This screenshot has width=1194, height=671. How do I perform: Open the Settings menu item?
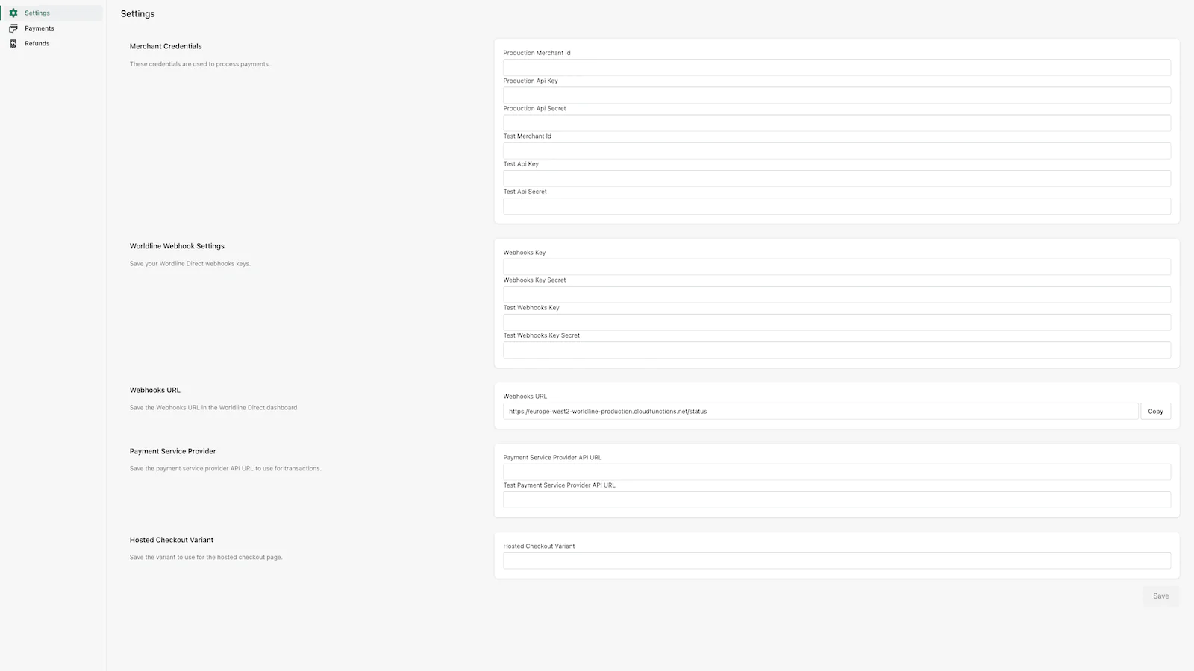tap(52, 13)
